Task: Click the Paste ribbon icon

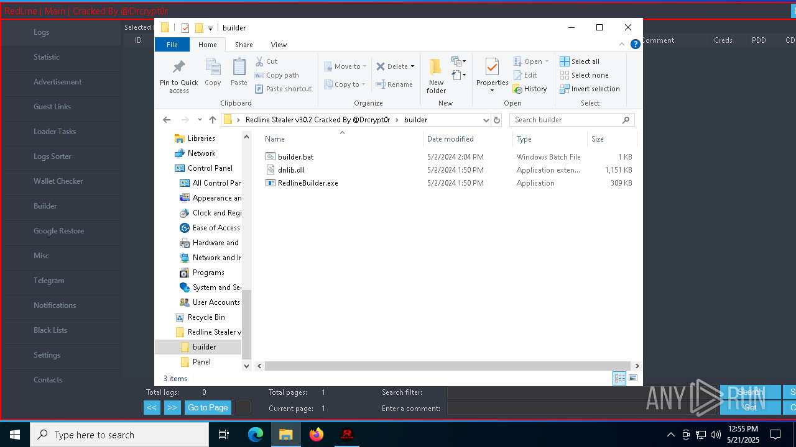Action: click(239, 73)
